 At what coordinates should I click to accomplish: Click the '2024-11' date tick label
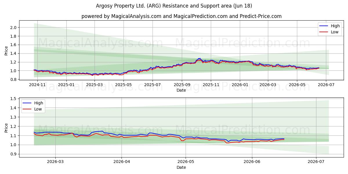tap(38, 85)
